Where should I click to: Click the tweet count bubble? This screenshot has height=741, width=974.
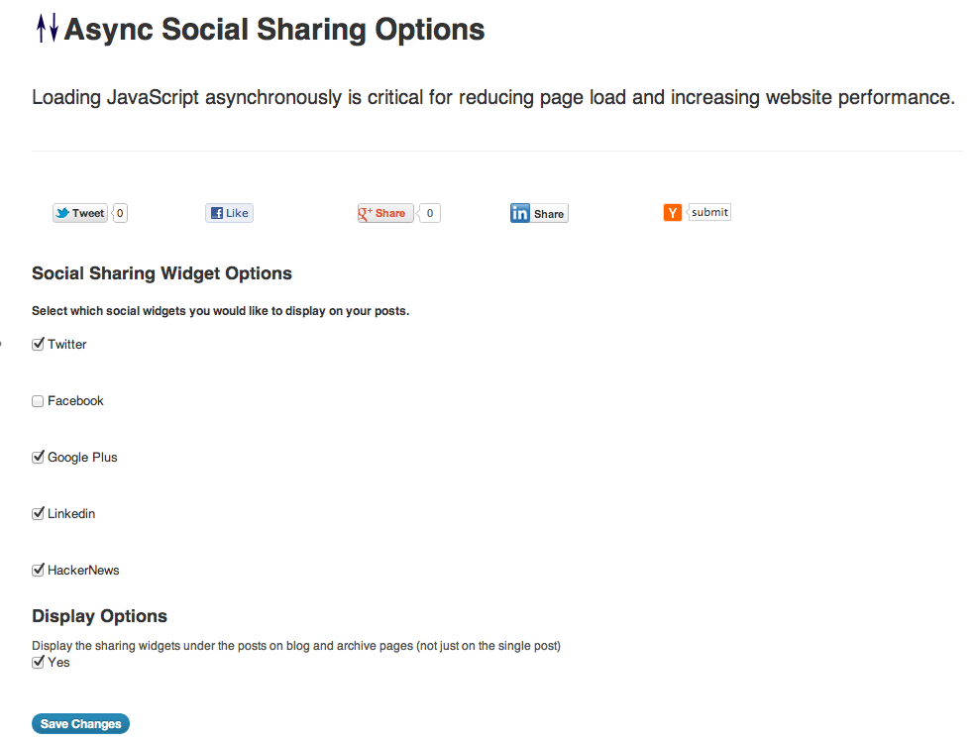coord(120,213)
